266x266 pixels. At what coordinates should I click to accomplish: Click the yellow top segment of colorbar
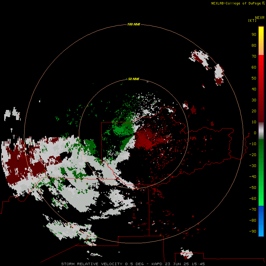point(261,41)
